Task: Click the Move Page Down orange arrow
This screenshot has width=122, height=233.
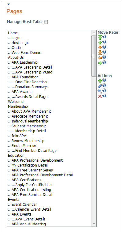Action: (x=100, y=47)
